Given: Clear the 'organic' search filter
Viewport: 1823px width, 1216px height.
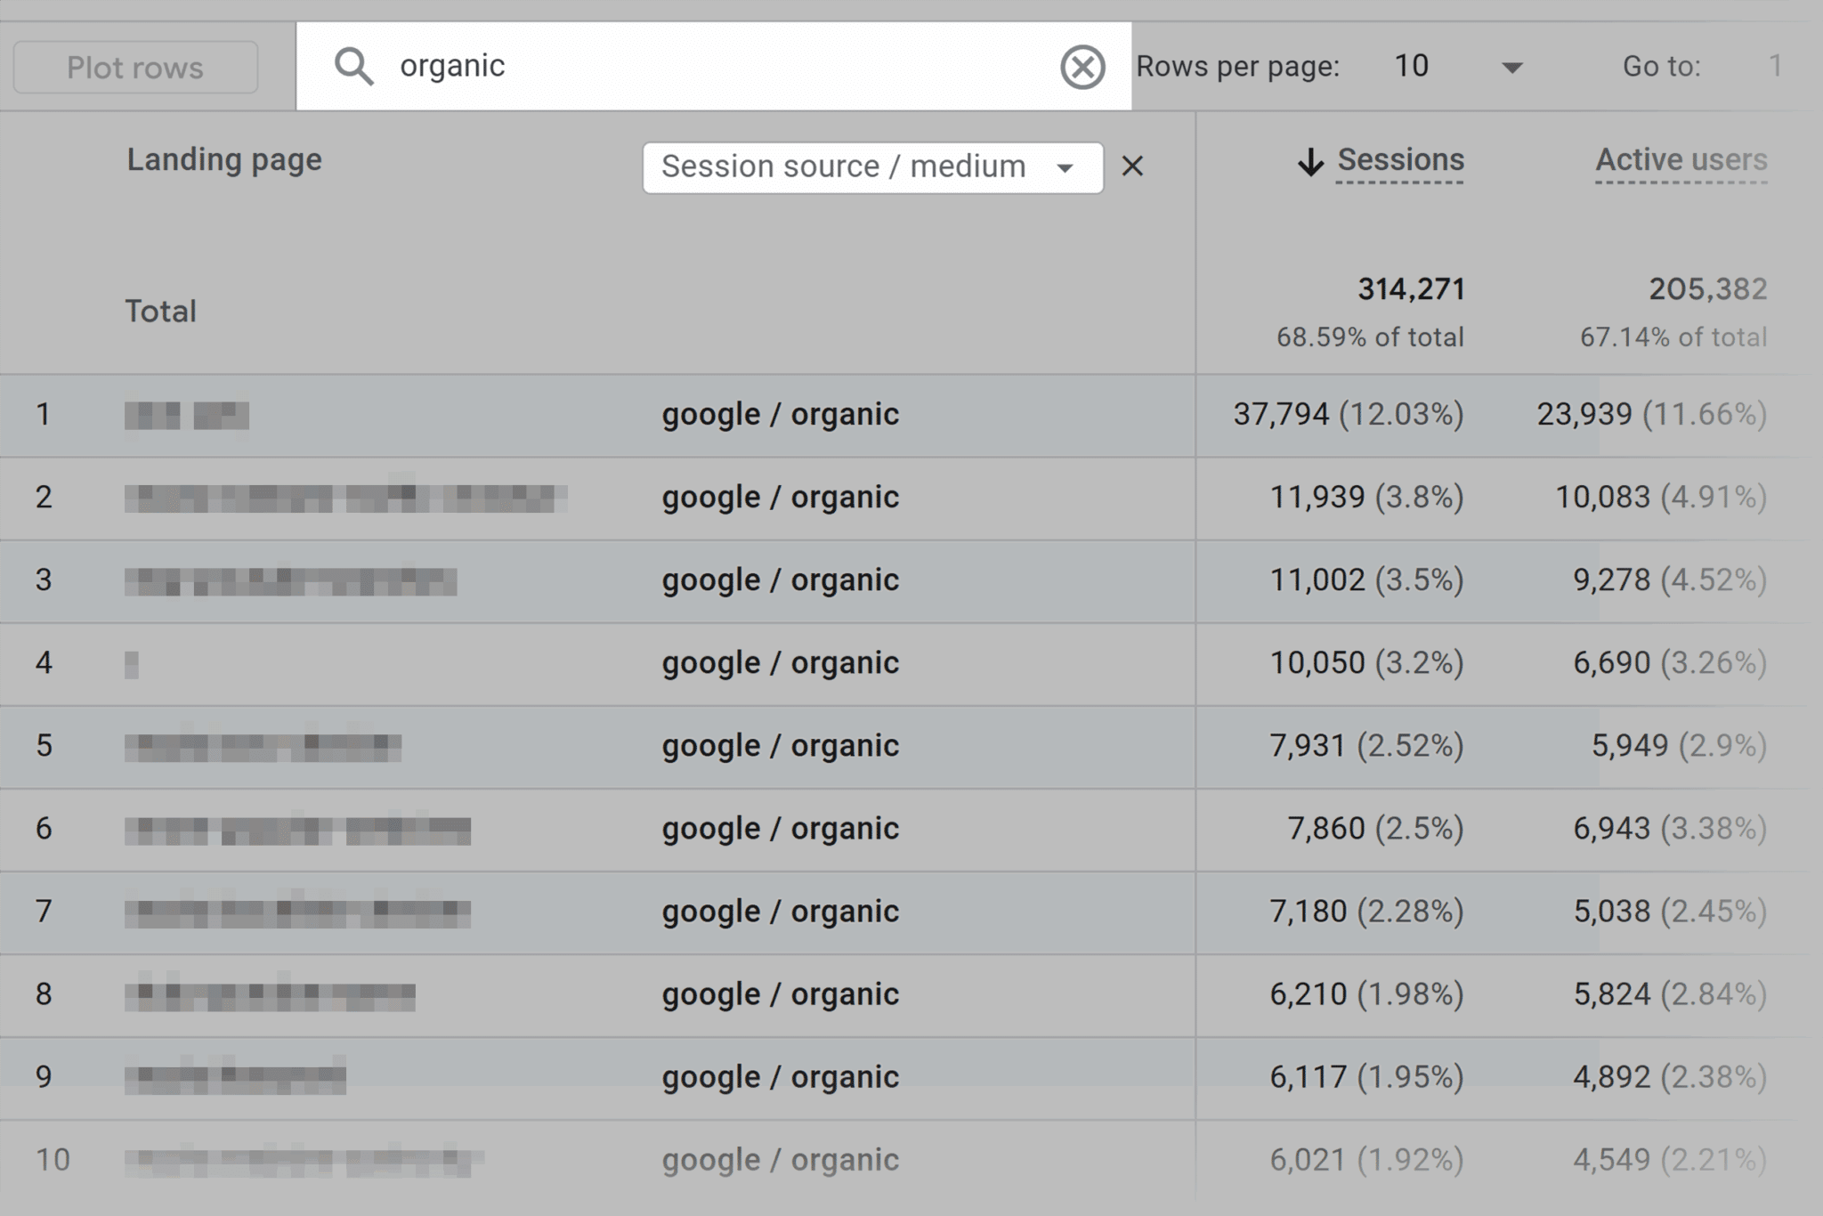Looking at the screenshot, I should tap(1082, 67).
